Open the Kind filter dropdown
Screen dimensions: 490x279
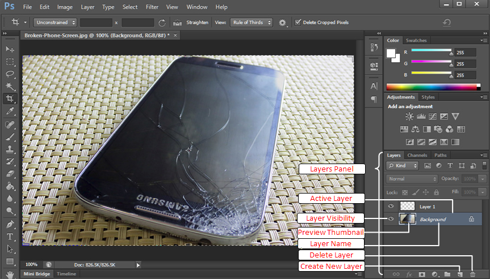coord(402,166)
